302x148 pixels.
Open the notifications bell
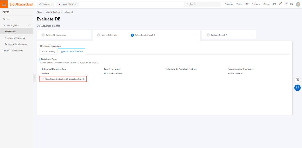pyautogui.click(x=280, y=4)
